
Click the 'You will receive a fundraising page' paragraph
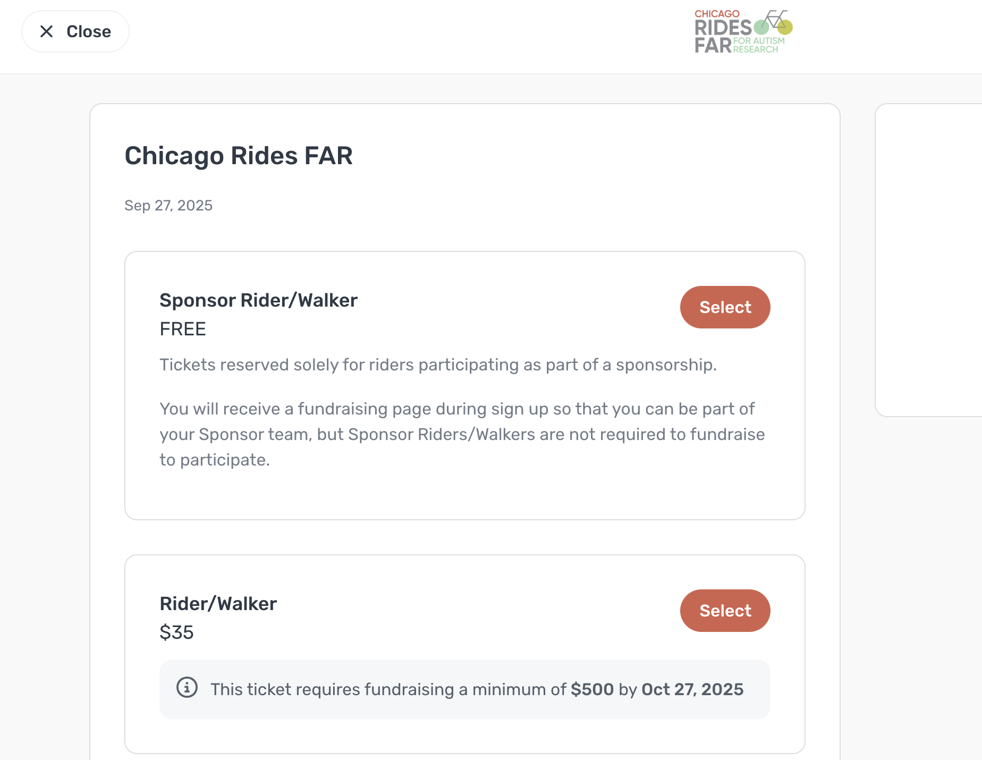(x=461, y=434)
